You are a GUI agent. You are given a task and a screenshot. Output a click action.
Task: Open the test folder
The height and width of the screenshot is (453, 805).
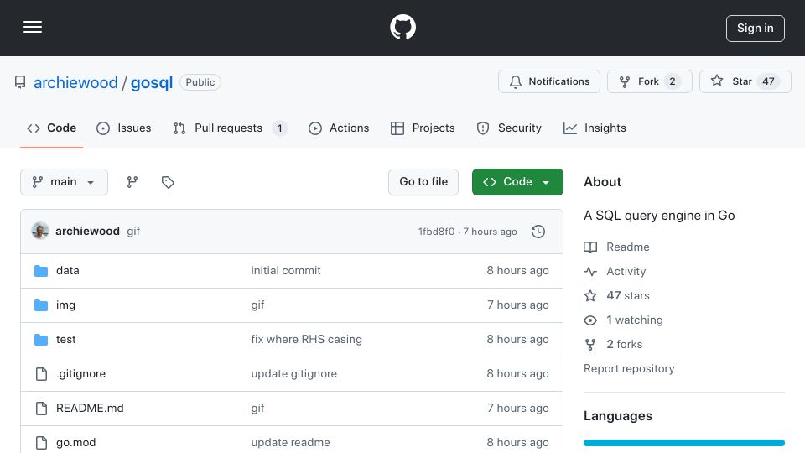pos(65,340)
